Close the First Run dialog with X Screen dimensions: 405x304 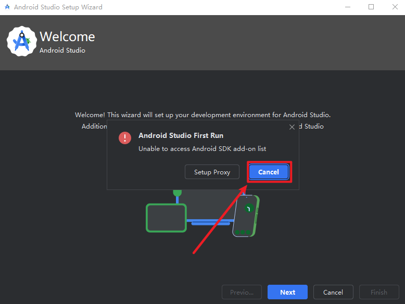[292, 126]
